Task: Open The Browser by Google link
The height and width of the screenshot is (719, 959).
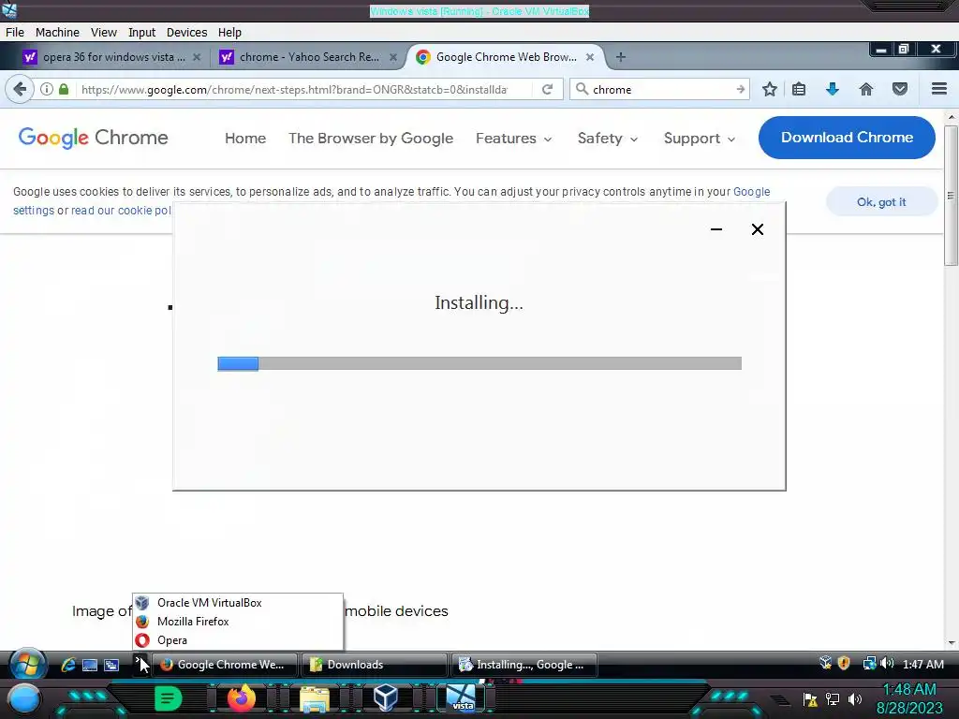Action: coord(371,139)
